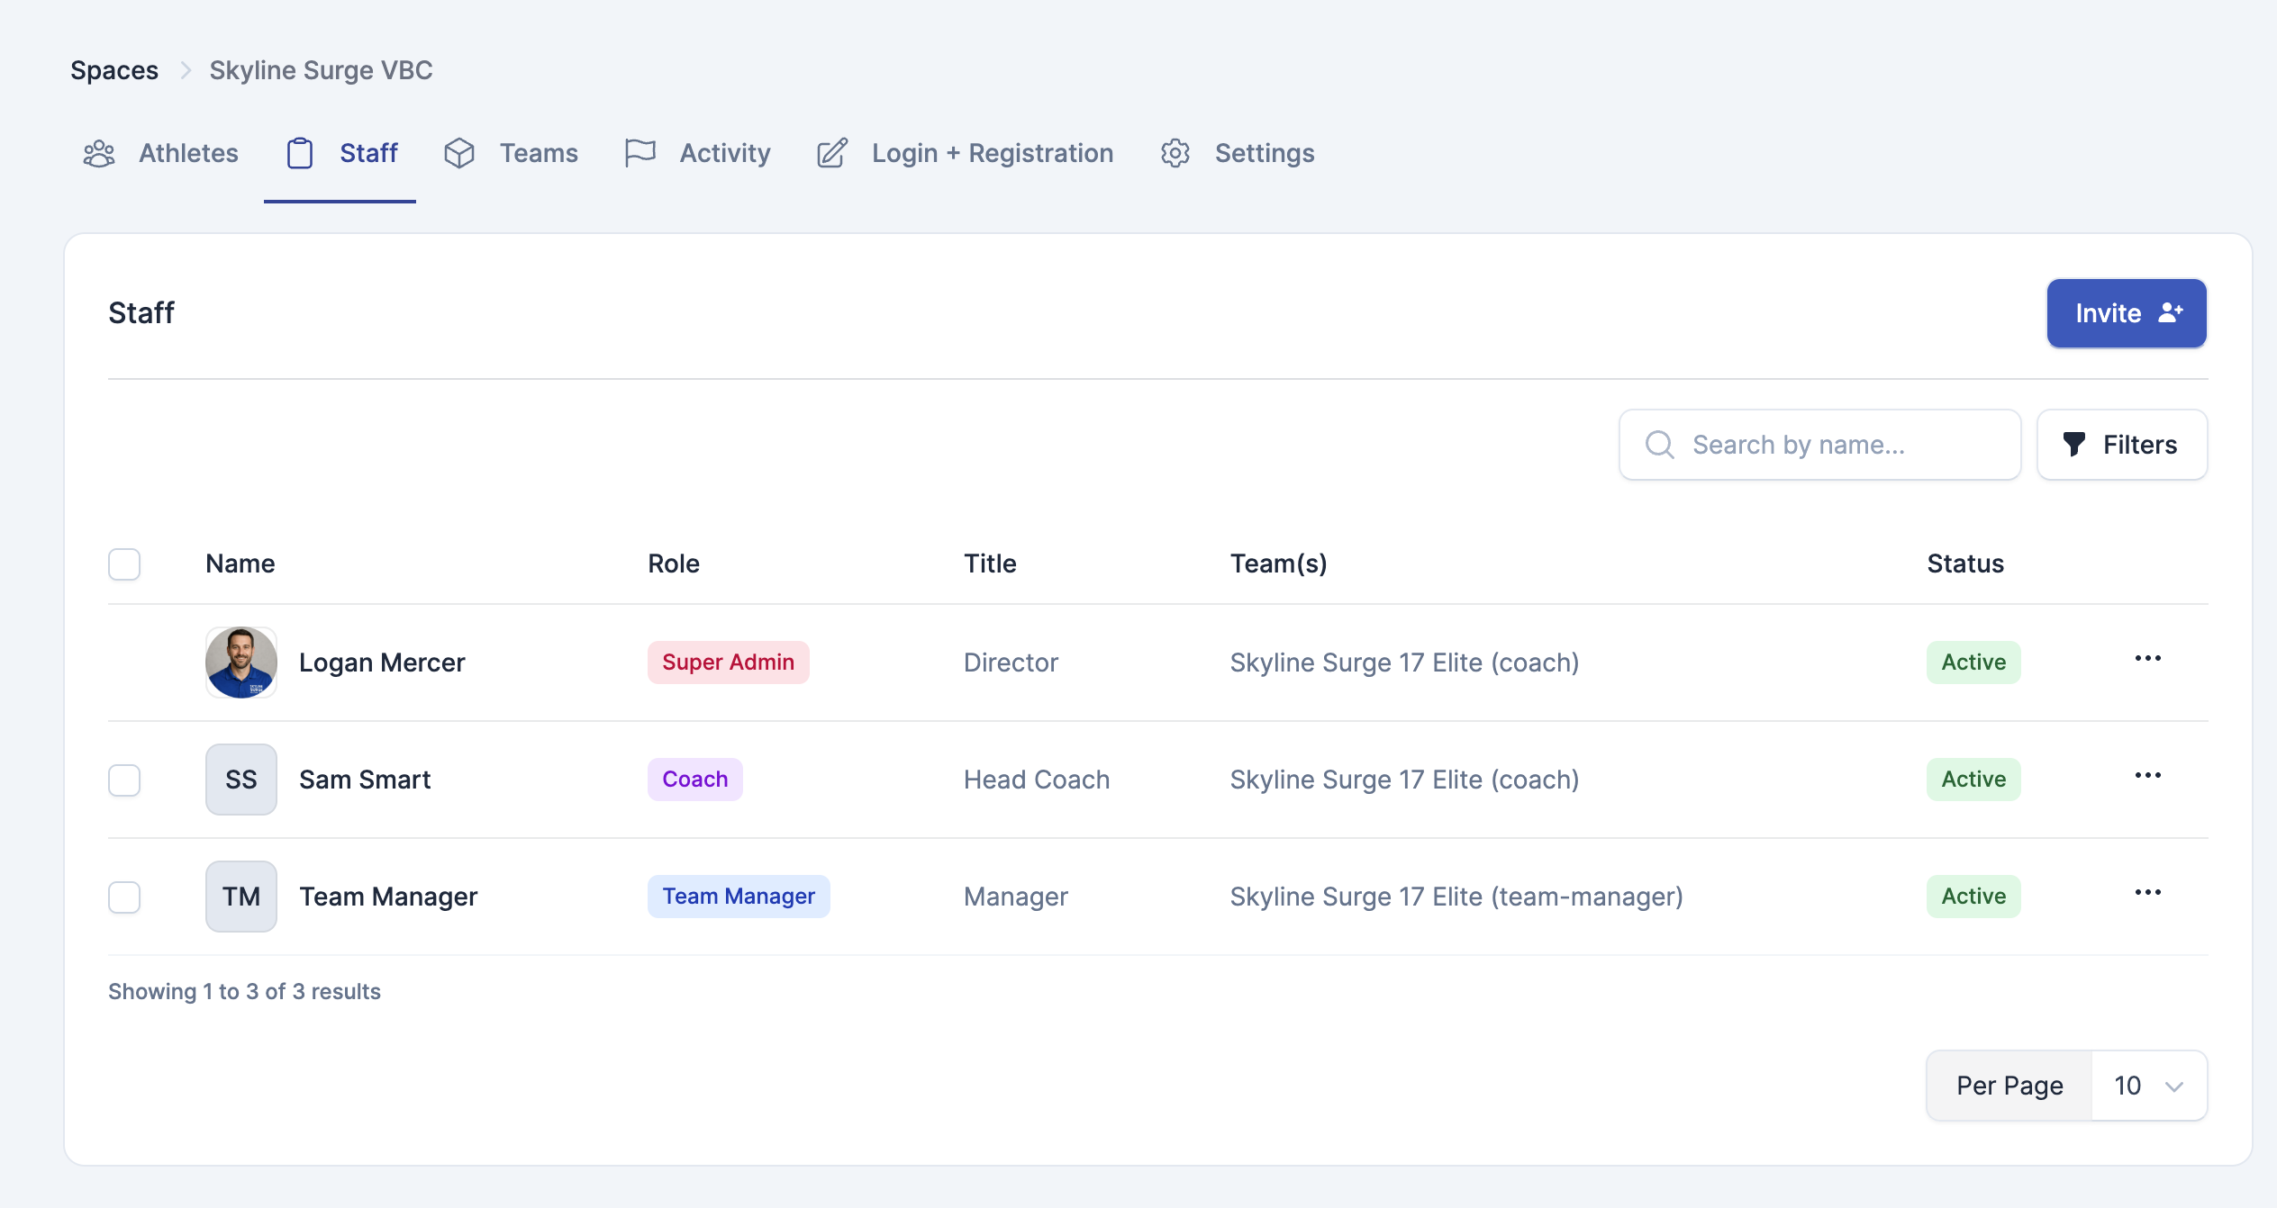Screen dimensions: 2277x1208
Task: Click the search magnifier icon
Action: pos(1659,445)
